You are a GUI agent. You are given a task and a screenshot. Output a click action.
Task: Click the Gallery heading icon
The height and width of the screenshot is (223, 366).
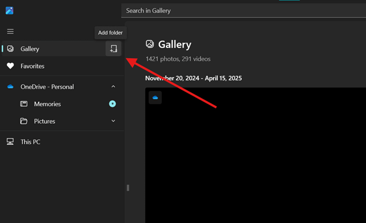pyautogui.click(x=150, y=44)
